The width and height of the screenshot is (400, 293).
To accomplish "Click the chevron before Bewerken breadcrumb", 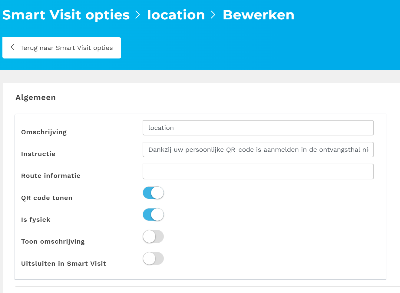I will tap(213, 15).
